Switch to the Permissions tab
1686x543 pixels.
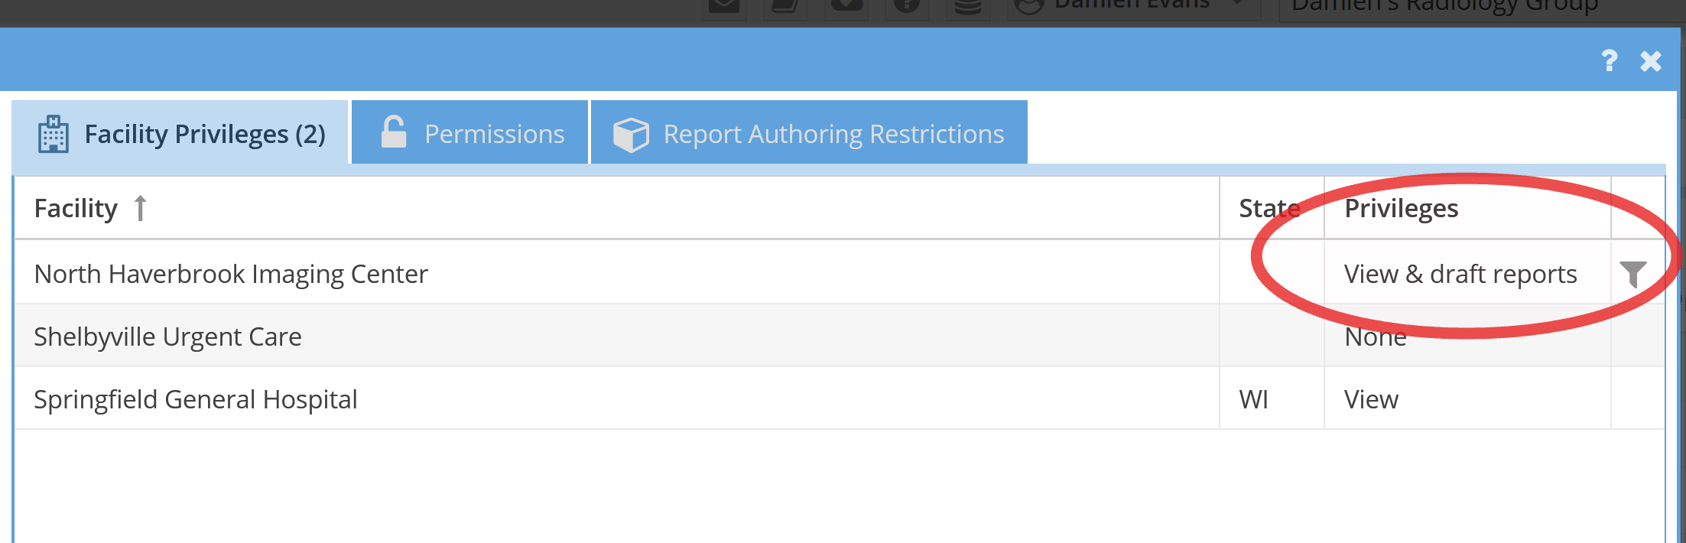click(x=469, y=132)
